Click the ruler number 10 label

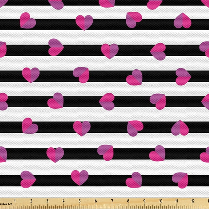(160, 201)
